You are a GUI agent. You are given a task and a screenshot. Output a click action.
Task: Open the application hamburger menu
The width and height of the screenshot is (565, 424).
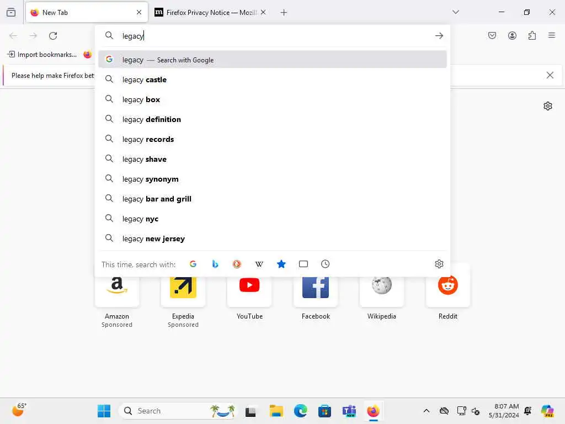(x=552, y=35)
